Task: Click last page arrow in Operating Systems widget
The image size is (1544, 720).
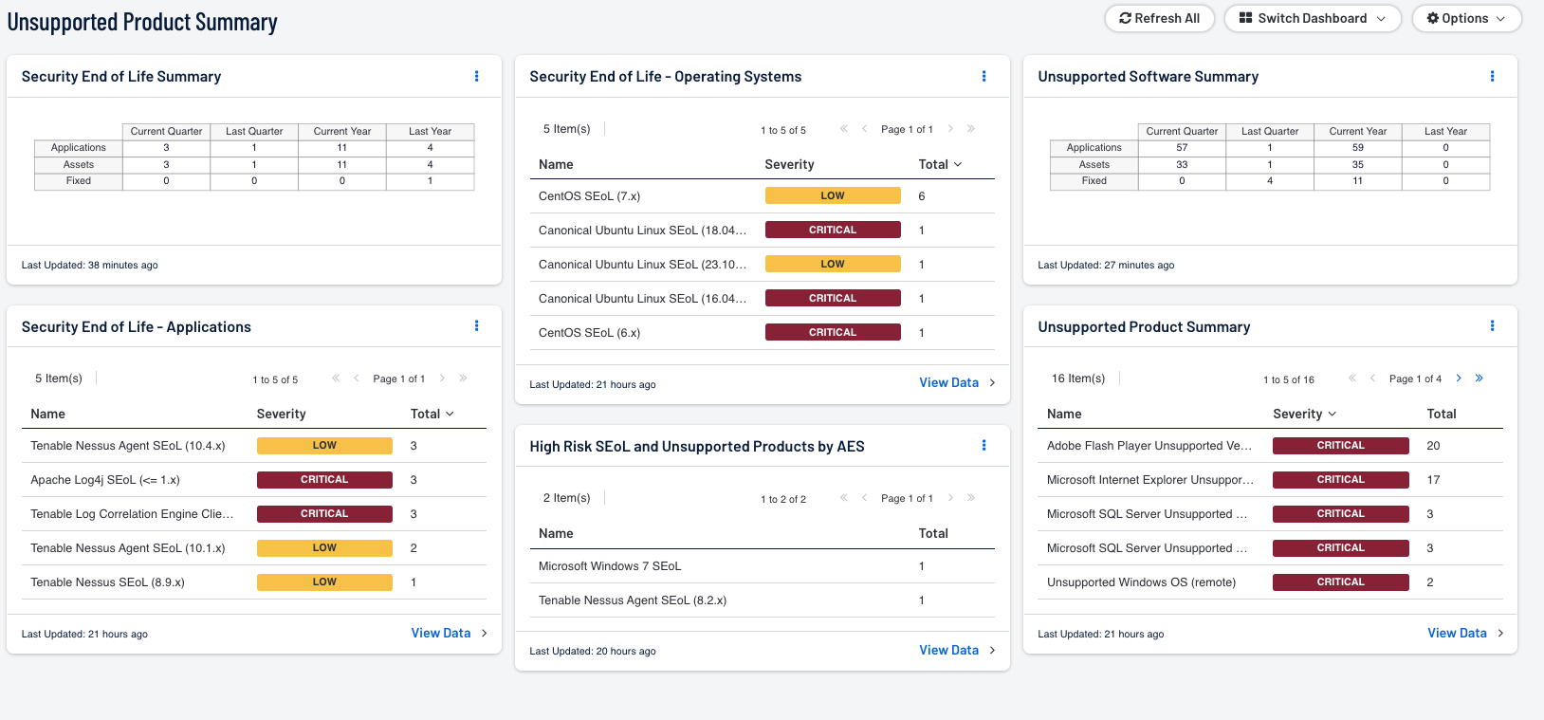Action: (x=970, y=128)
